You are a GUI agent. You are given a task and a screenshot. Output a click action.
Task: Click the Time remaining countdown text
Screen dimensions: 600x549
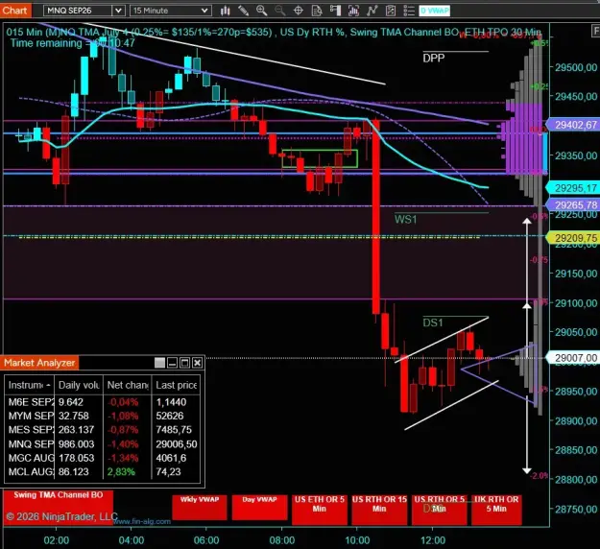click(x=72, y=43)
